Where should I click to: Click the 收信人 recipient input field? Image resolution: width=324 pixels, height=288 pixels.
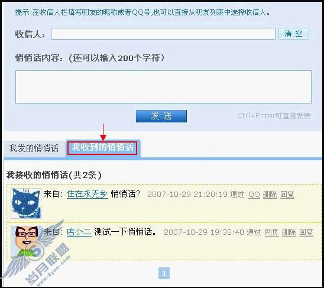pos(163,34)
